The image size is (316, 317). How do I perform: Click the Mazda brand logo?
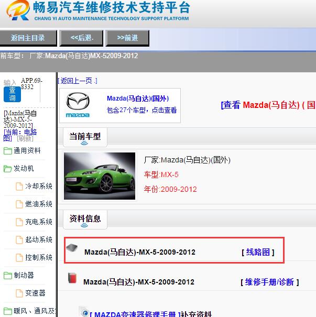pos(78,105)
